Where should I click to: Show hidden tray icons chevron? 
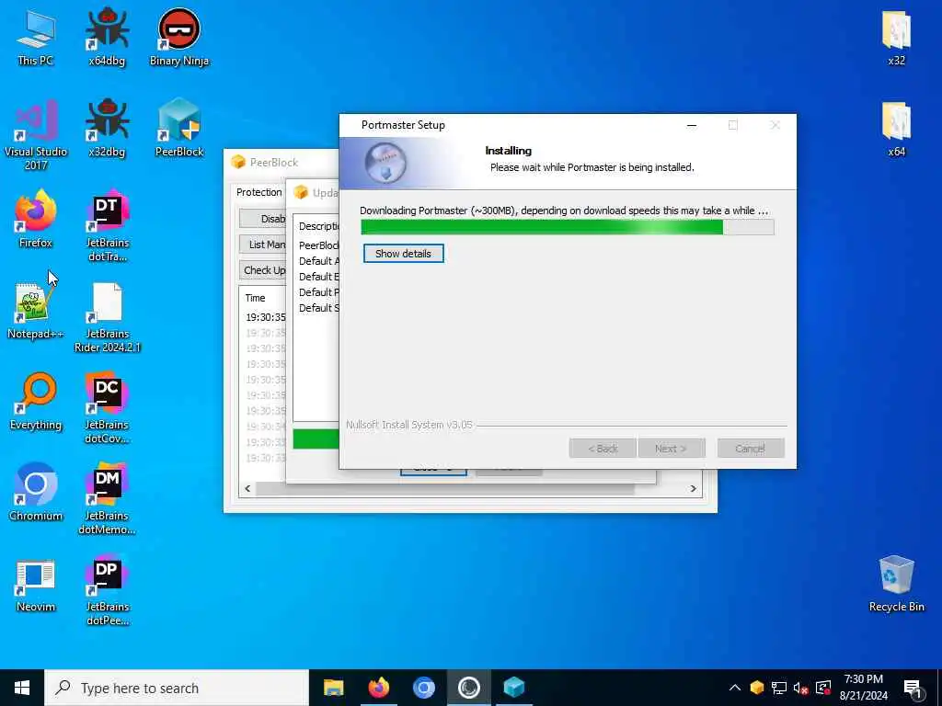[735, 688]
